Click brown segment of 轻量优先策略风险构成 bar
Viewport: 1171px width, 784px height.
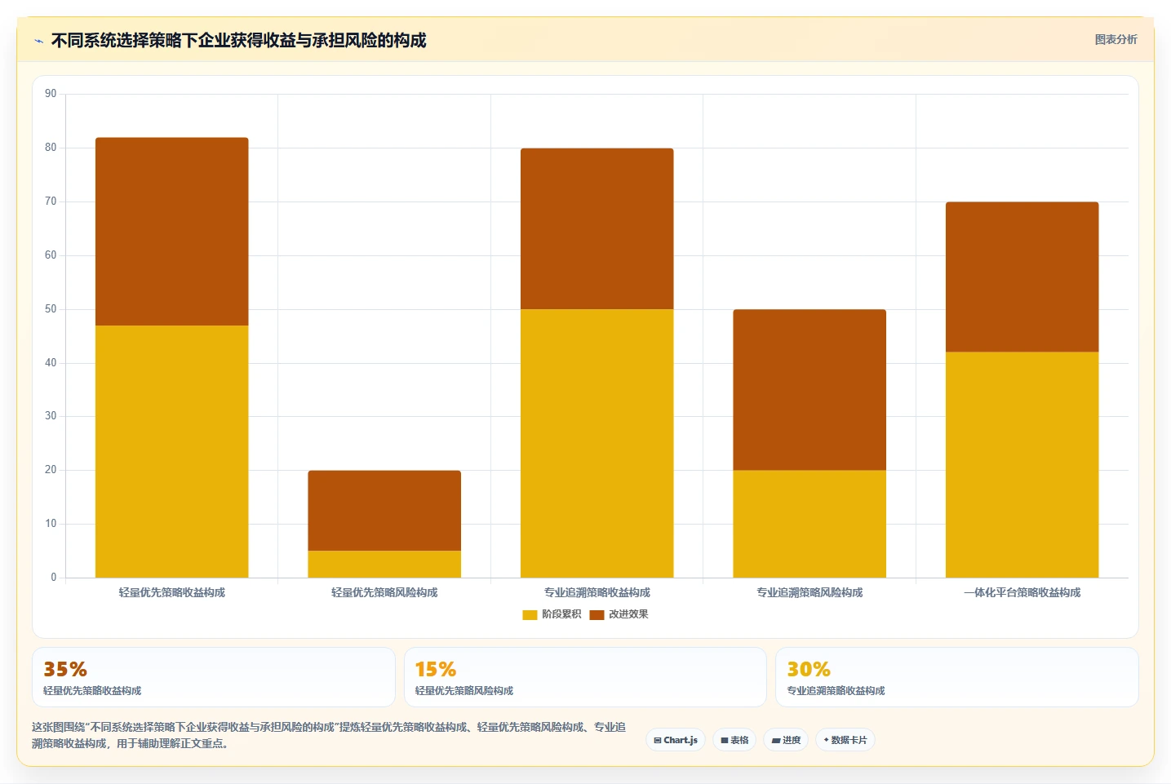384,511
